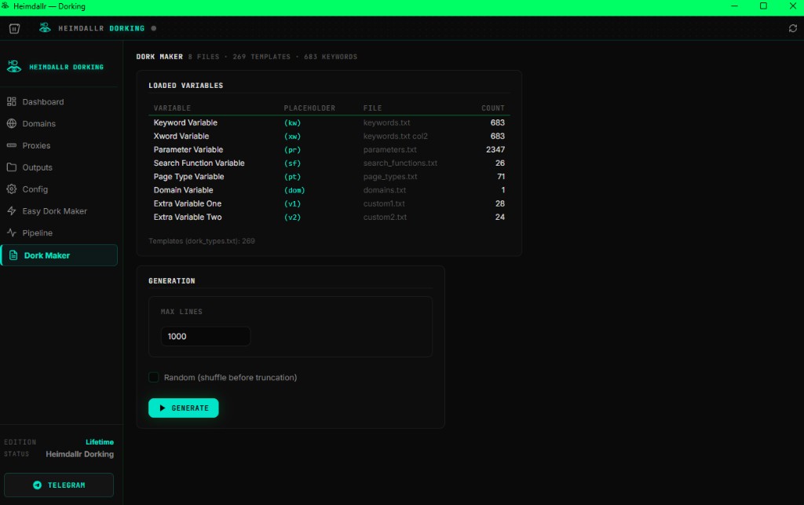Click the keywords.txt col2 file entry
The width and height of the screenshot is (804, 505).
tap(396, 136)
